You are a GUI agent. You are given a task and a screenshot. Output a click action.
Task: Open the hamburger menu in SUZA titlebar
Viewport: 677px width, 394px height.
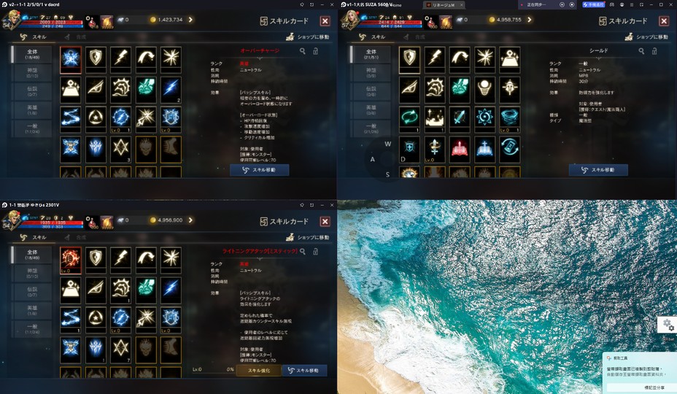coord(632,5)
